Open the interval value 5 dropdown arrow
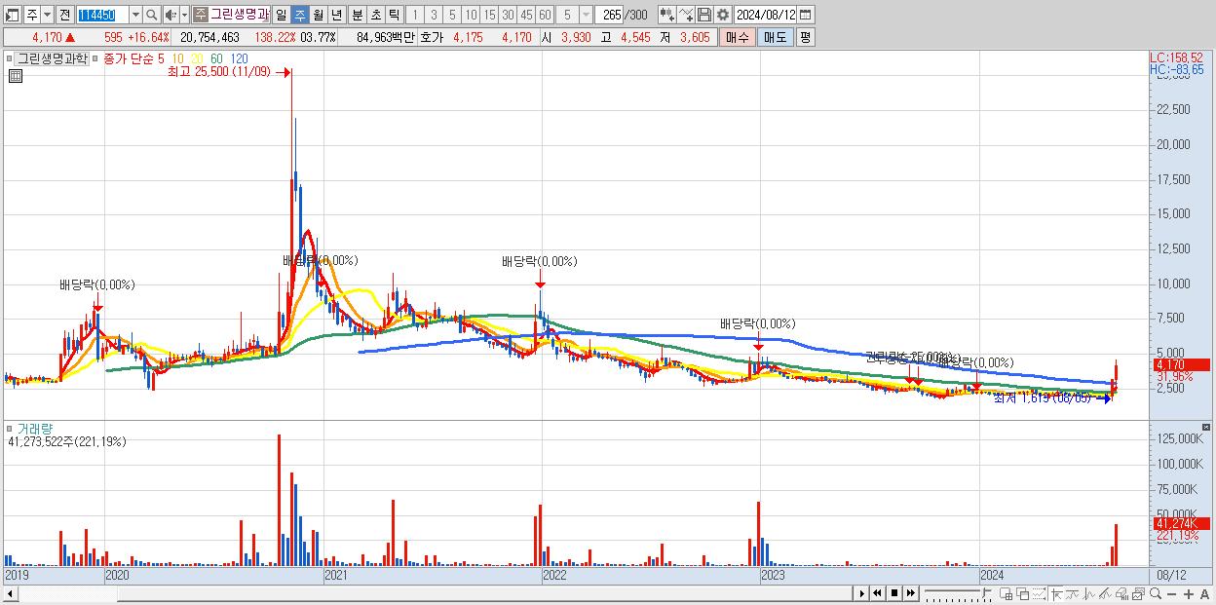The width and height of the screenshot is (1216, 605). point(586,15)
